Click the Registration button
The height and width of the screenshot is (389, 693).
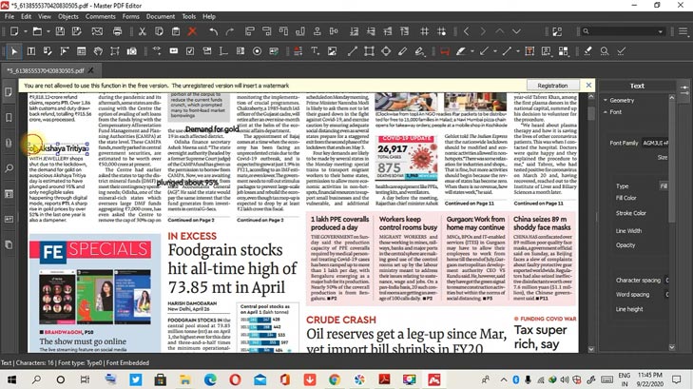point(552,86)
